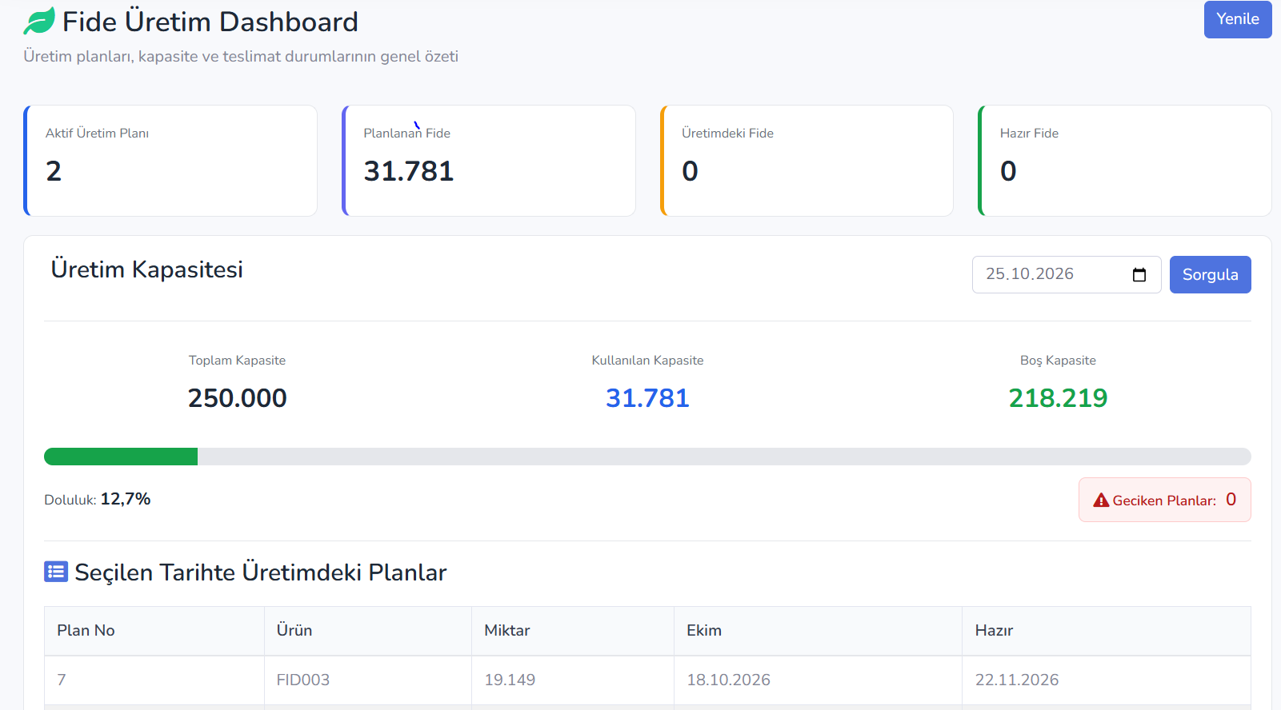This screenshot has width=1281, height=710.
Task: Refresh dashboard with the Yenile button
Action: coord(1238,19)
